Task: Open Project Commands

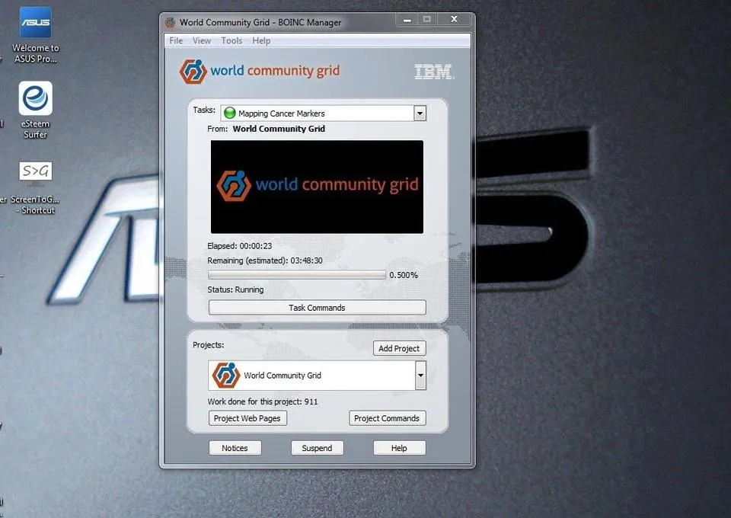Action: pyautogui.click(x=387, y=418)
